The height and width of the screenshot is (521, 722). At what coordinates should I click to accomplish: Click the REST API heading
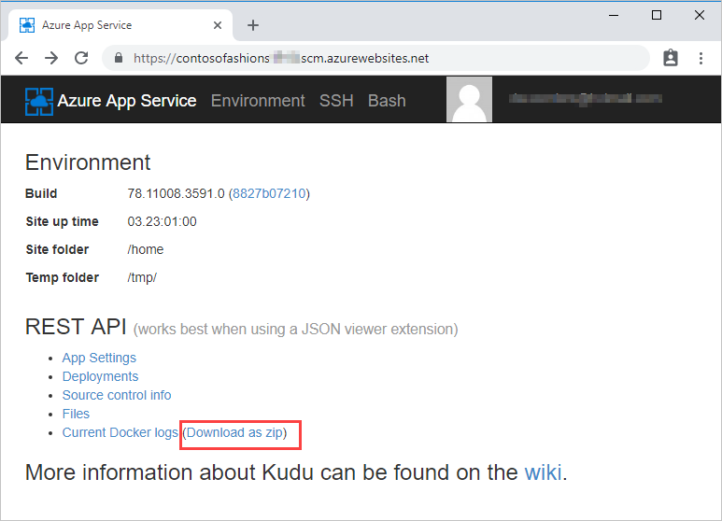(x=76, y=327)
